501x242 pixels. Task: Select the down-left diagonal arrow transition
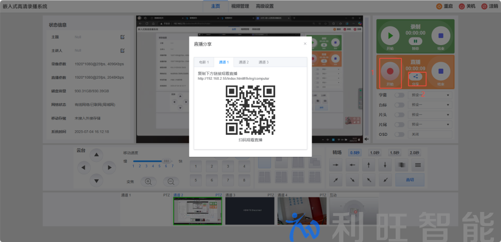(385, 180)
